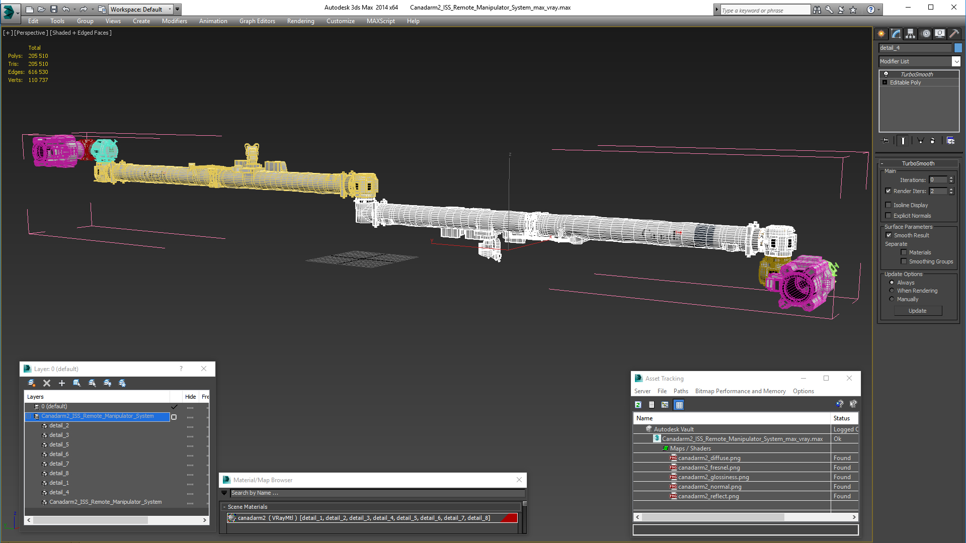Viewport: 966px width, 543px height.
Task: Click the Update button
Action: pyautogui.click(x=917, y=311)
